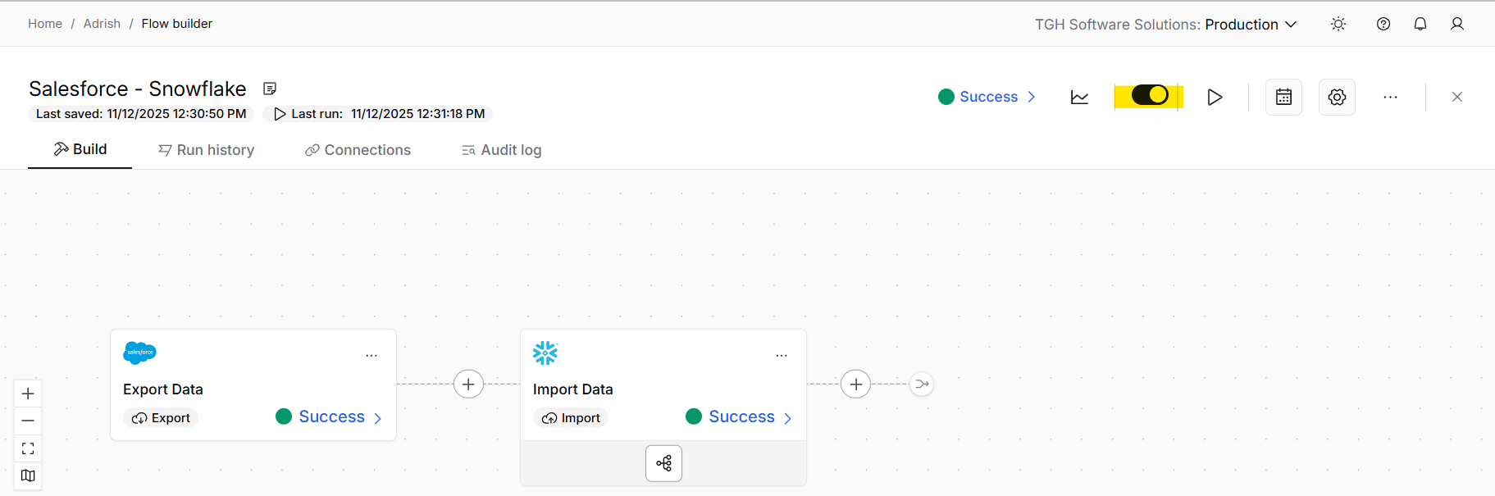Open the schedule calendar icon
Image resolution: width=1495 pixels, height=496 pixels.
[1283, 97]
